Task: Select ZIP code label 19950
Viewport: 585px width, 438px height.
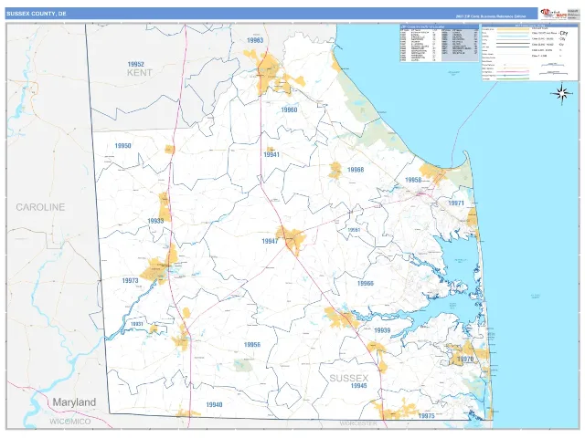Action: [x=122, y=146]
